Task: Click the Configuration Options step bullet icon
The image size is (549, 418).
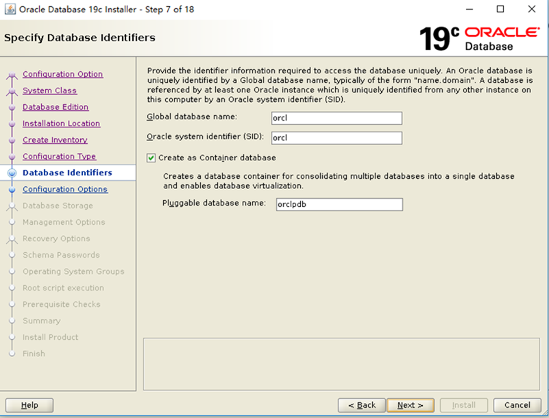Action: (12, 189)
